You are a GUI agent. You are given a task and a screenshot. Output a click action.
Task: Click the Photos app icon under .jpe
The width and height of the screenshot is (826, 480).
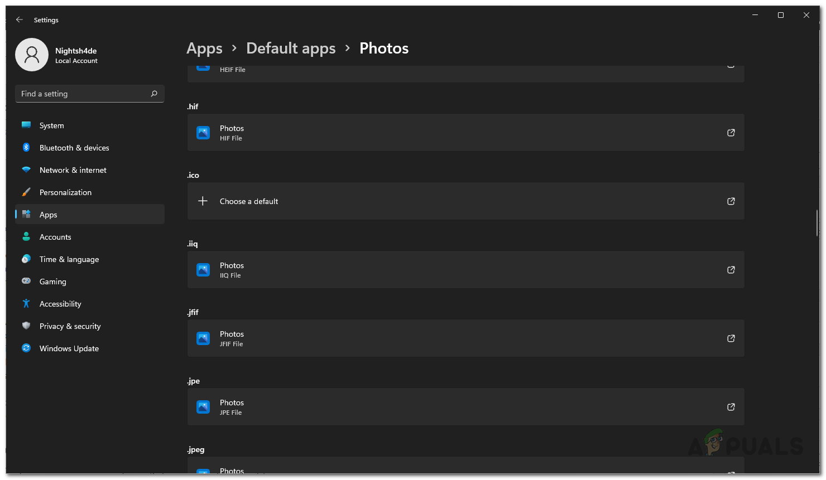pyautogui.click(x=203, y=407)
